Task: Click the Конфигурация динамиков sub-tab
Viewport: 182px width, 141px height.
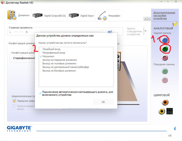Action: 22,43
